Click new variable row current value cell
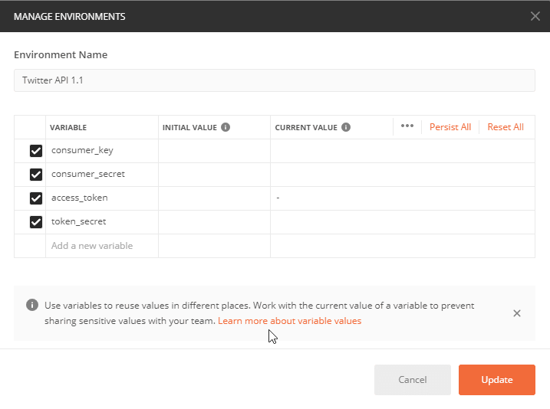 point(403,246)
